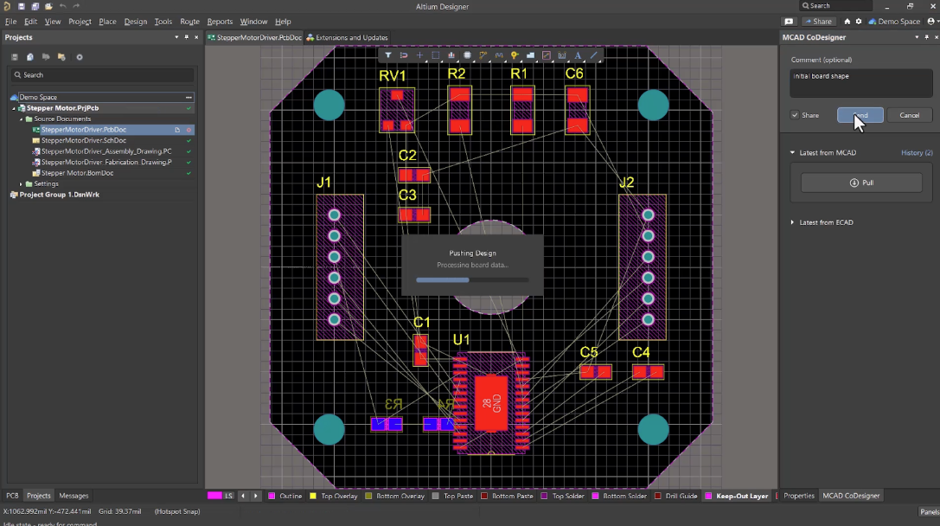The height and width of the screenshot is (526, 940).
Task: Open the History (2) link
Action: (x=917, y=153)
